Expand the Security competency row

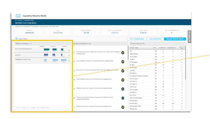pyautogui.click(x=69, y=55)
